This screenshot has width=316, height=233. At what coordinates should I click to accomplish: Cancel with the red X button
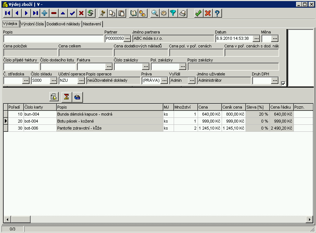208,13
